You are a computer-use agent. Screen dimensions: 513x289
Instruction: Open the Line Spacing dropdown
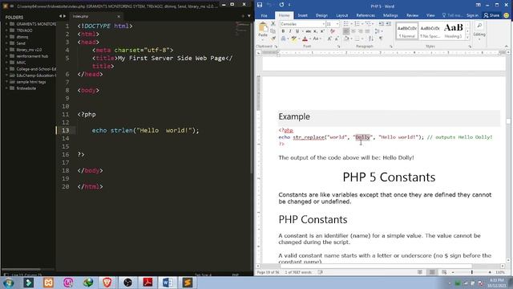[x=378, y=31]
